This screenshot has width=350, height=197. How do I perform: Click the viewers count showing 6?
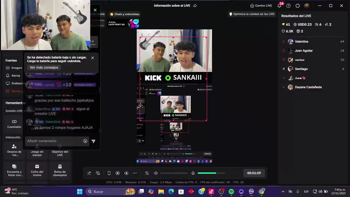pyautogui.click(x=318, y=25)
